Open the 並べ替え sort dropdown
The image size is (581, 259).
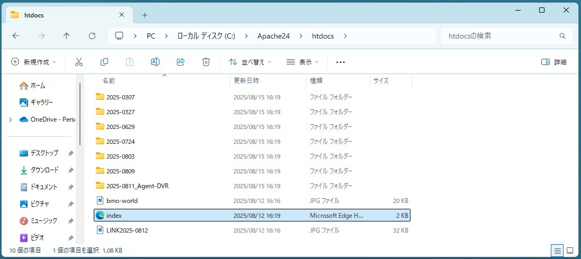coord(250,62)
